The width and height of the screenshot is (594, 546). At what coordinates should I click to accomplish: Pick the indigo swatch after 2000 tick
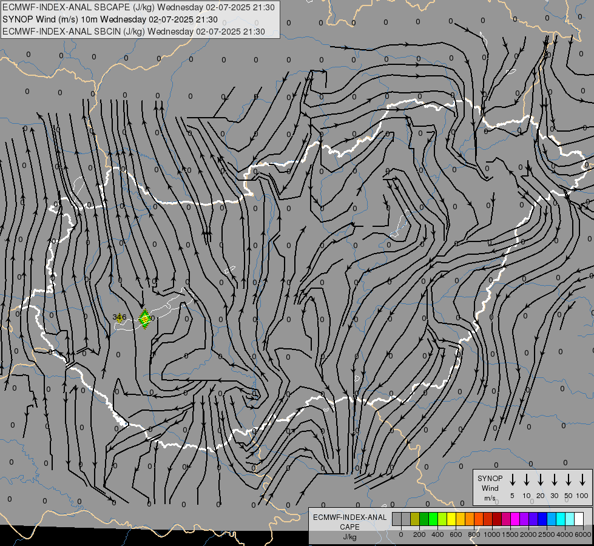point(533,519)
